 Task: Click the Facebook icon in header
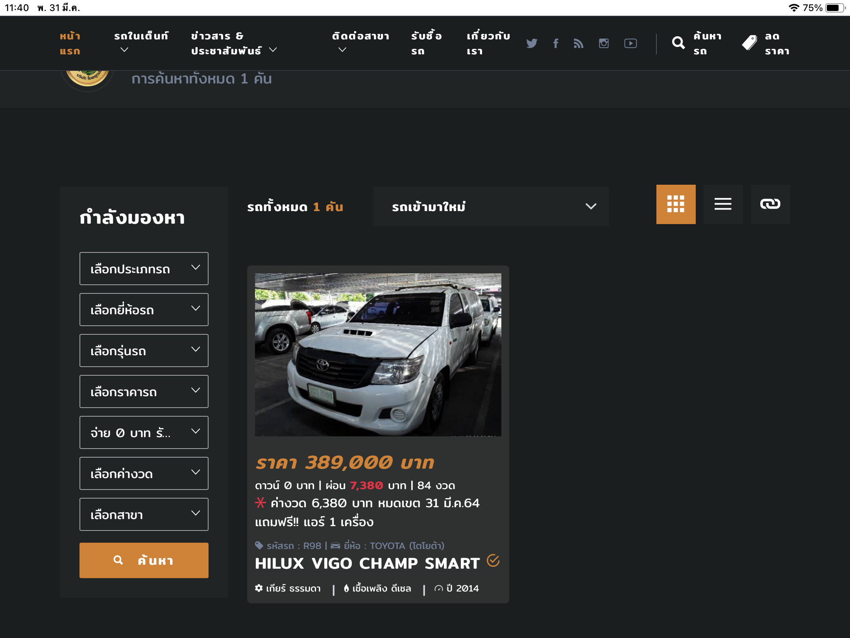556,43
